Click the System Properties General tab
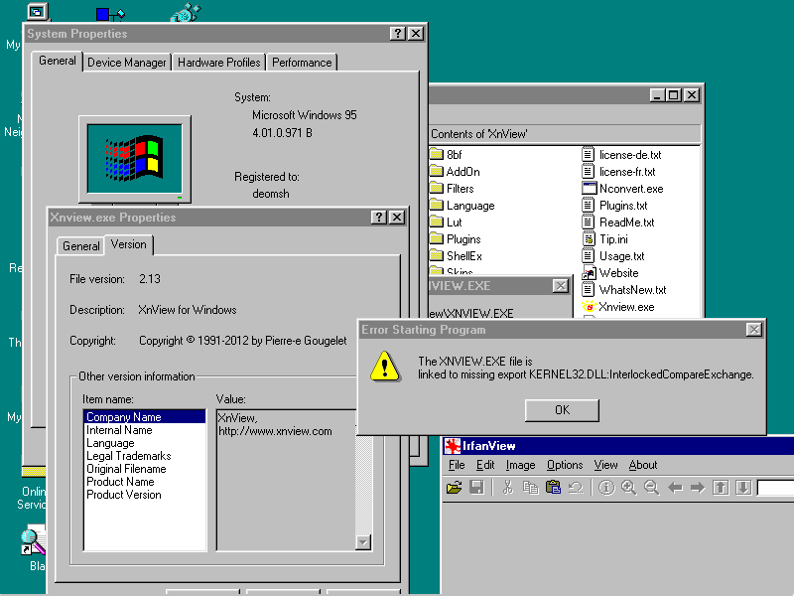The image size is (794, 596). pyautogui.click(x=58, y=61)
